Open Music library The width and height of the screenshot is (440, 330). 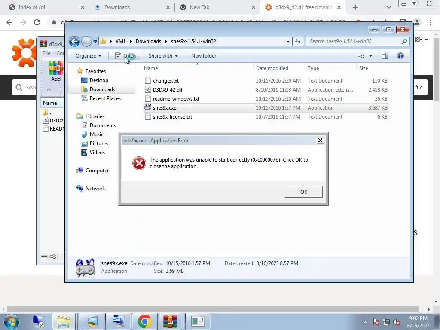click(97, 134)
